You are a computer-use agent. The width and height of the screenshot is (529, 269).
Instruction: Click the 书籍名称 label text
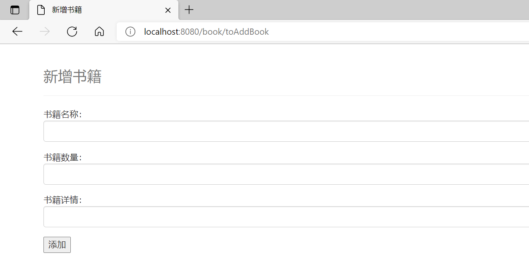click(63, 114)
